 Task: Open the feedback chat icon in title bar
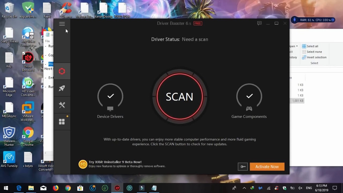pos(259,23)
